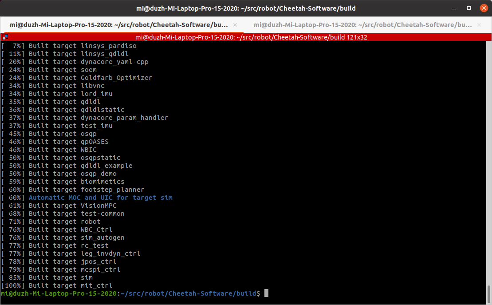
Task: Click the window title bar text
Action: tap(246, 8)
